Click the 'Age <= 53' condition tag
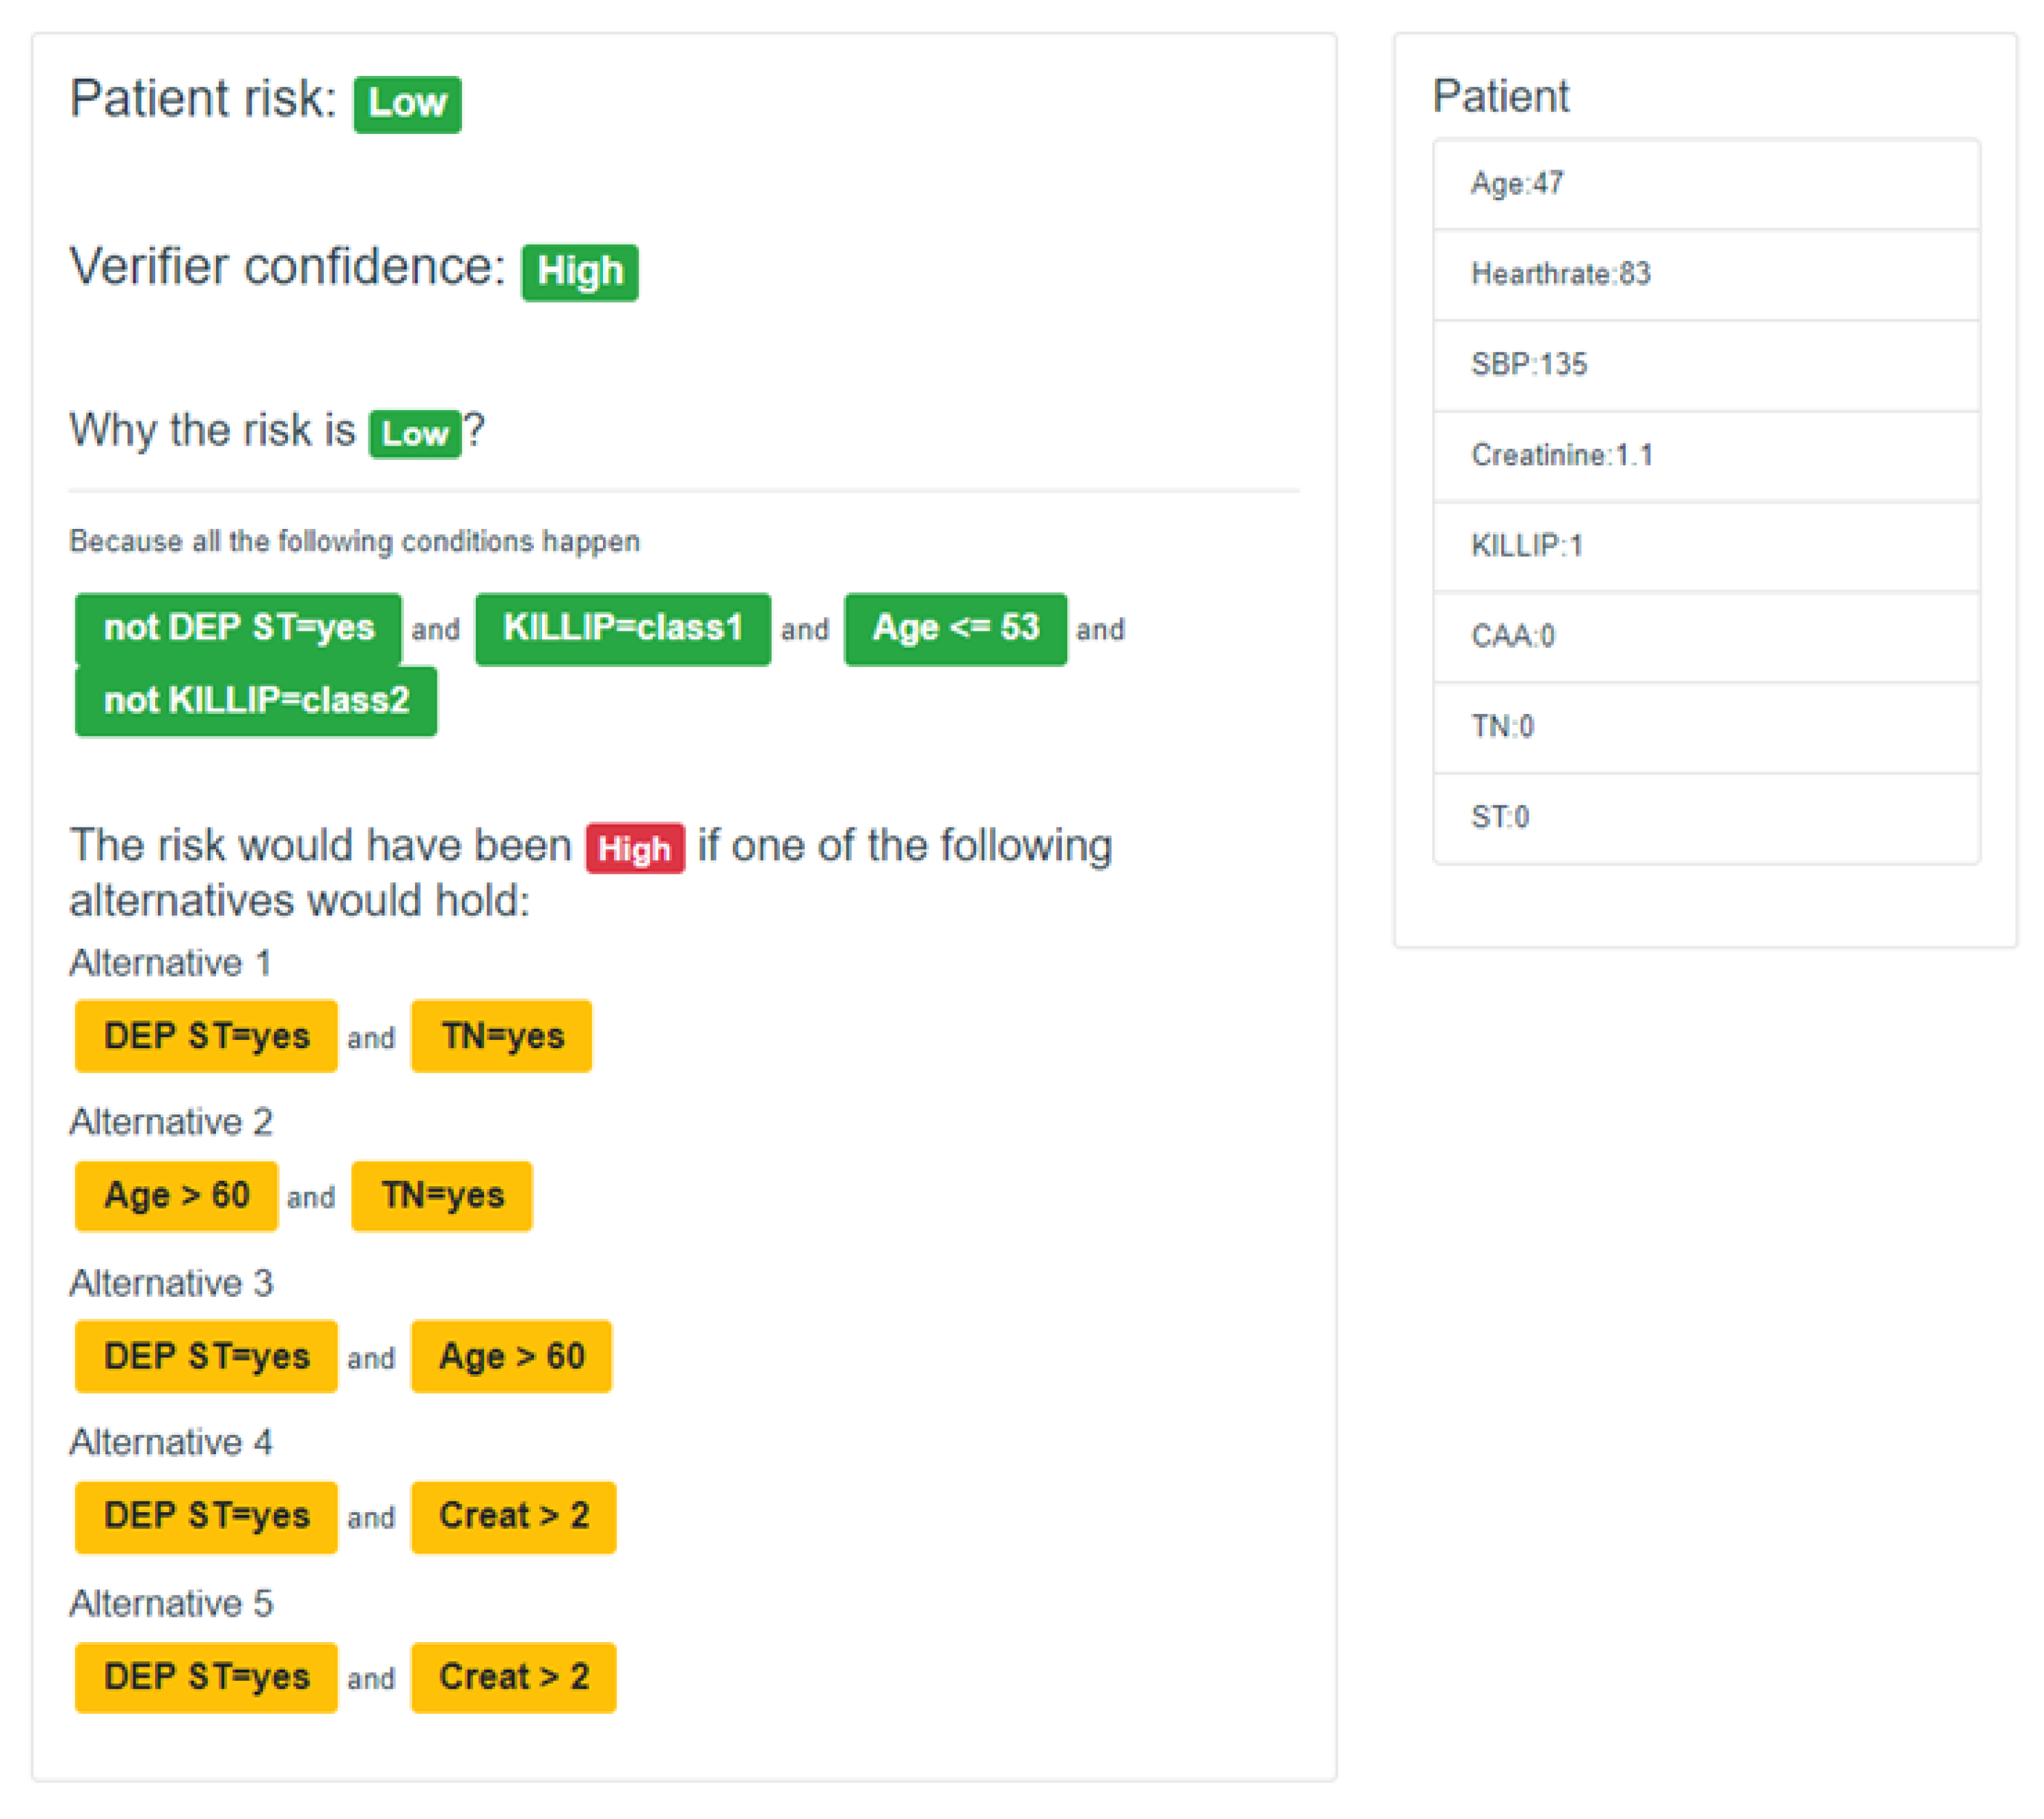The image size is (2044, 1819). tap(955, 629)
